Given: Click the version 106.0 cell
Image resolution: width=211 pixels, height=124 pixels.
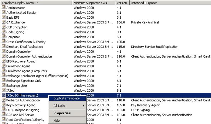Looking at the screenshot, I should point(121,22).
